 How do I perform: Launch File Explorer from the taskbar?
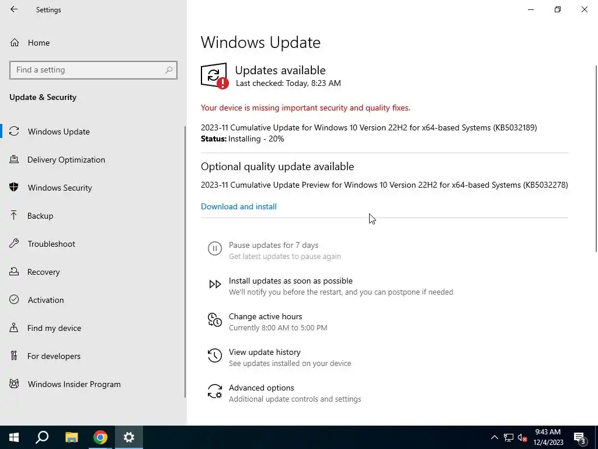pyautogui.click(x=71, y=437)
